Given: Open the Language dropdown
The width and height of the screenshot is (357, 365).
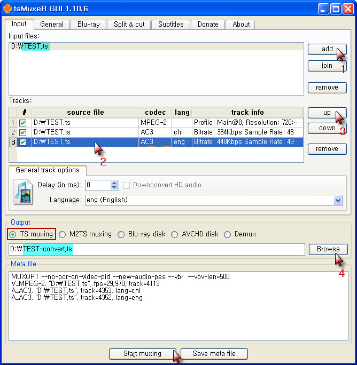Looking at the screenshot, I should point(338,200).
